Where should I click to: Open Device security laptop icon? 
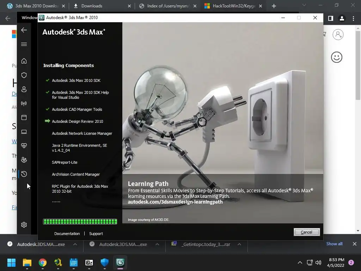[x=24, y=132]
